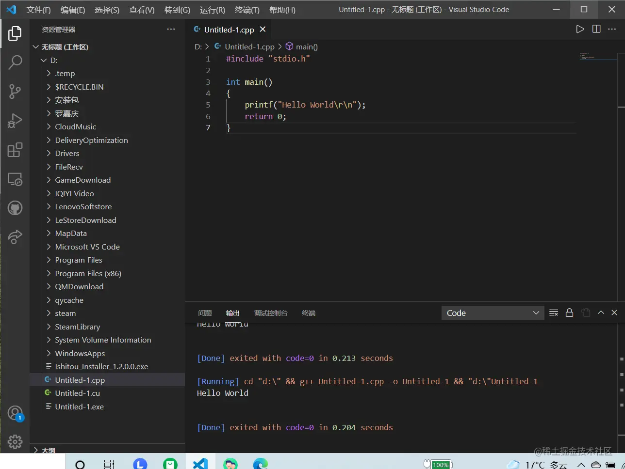Close the bottom output panel

614,313
